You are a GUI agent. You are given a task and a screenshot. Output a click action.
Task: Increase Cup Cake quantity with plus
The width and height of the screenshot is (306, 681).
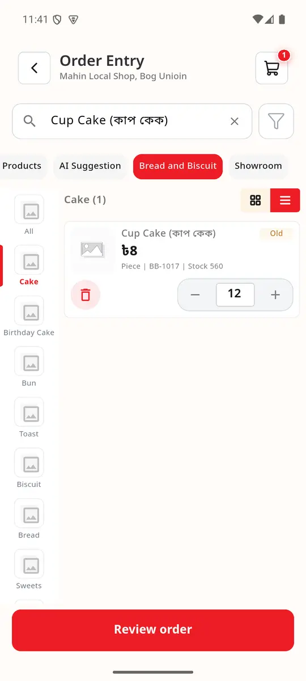pyautogui.click(x=275, y=295)
